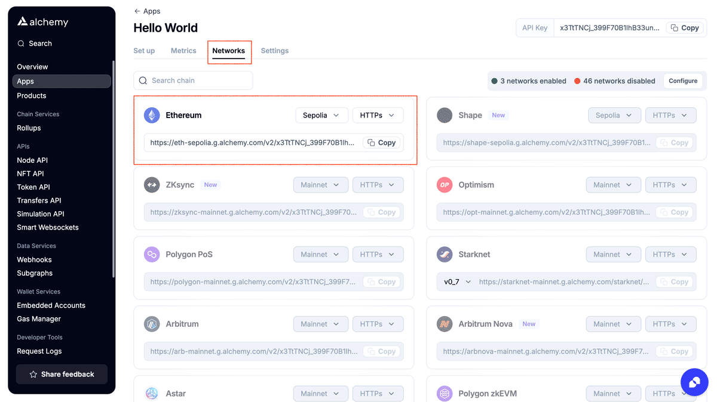This screenshot has width=717, height=402.
Task: Click the Configure networks button
Action: 683,81
